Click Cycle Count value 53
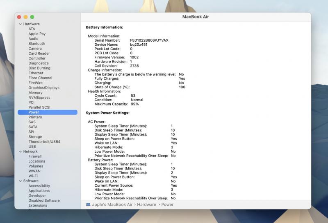328x223 pixels. point(133,96)
